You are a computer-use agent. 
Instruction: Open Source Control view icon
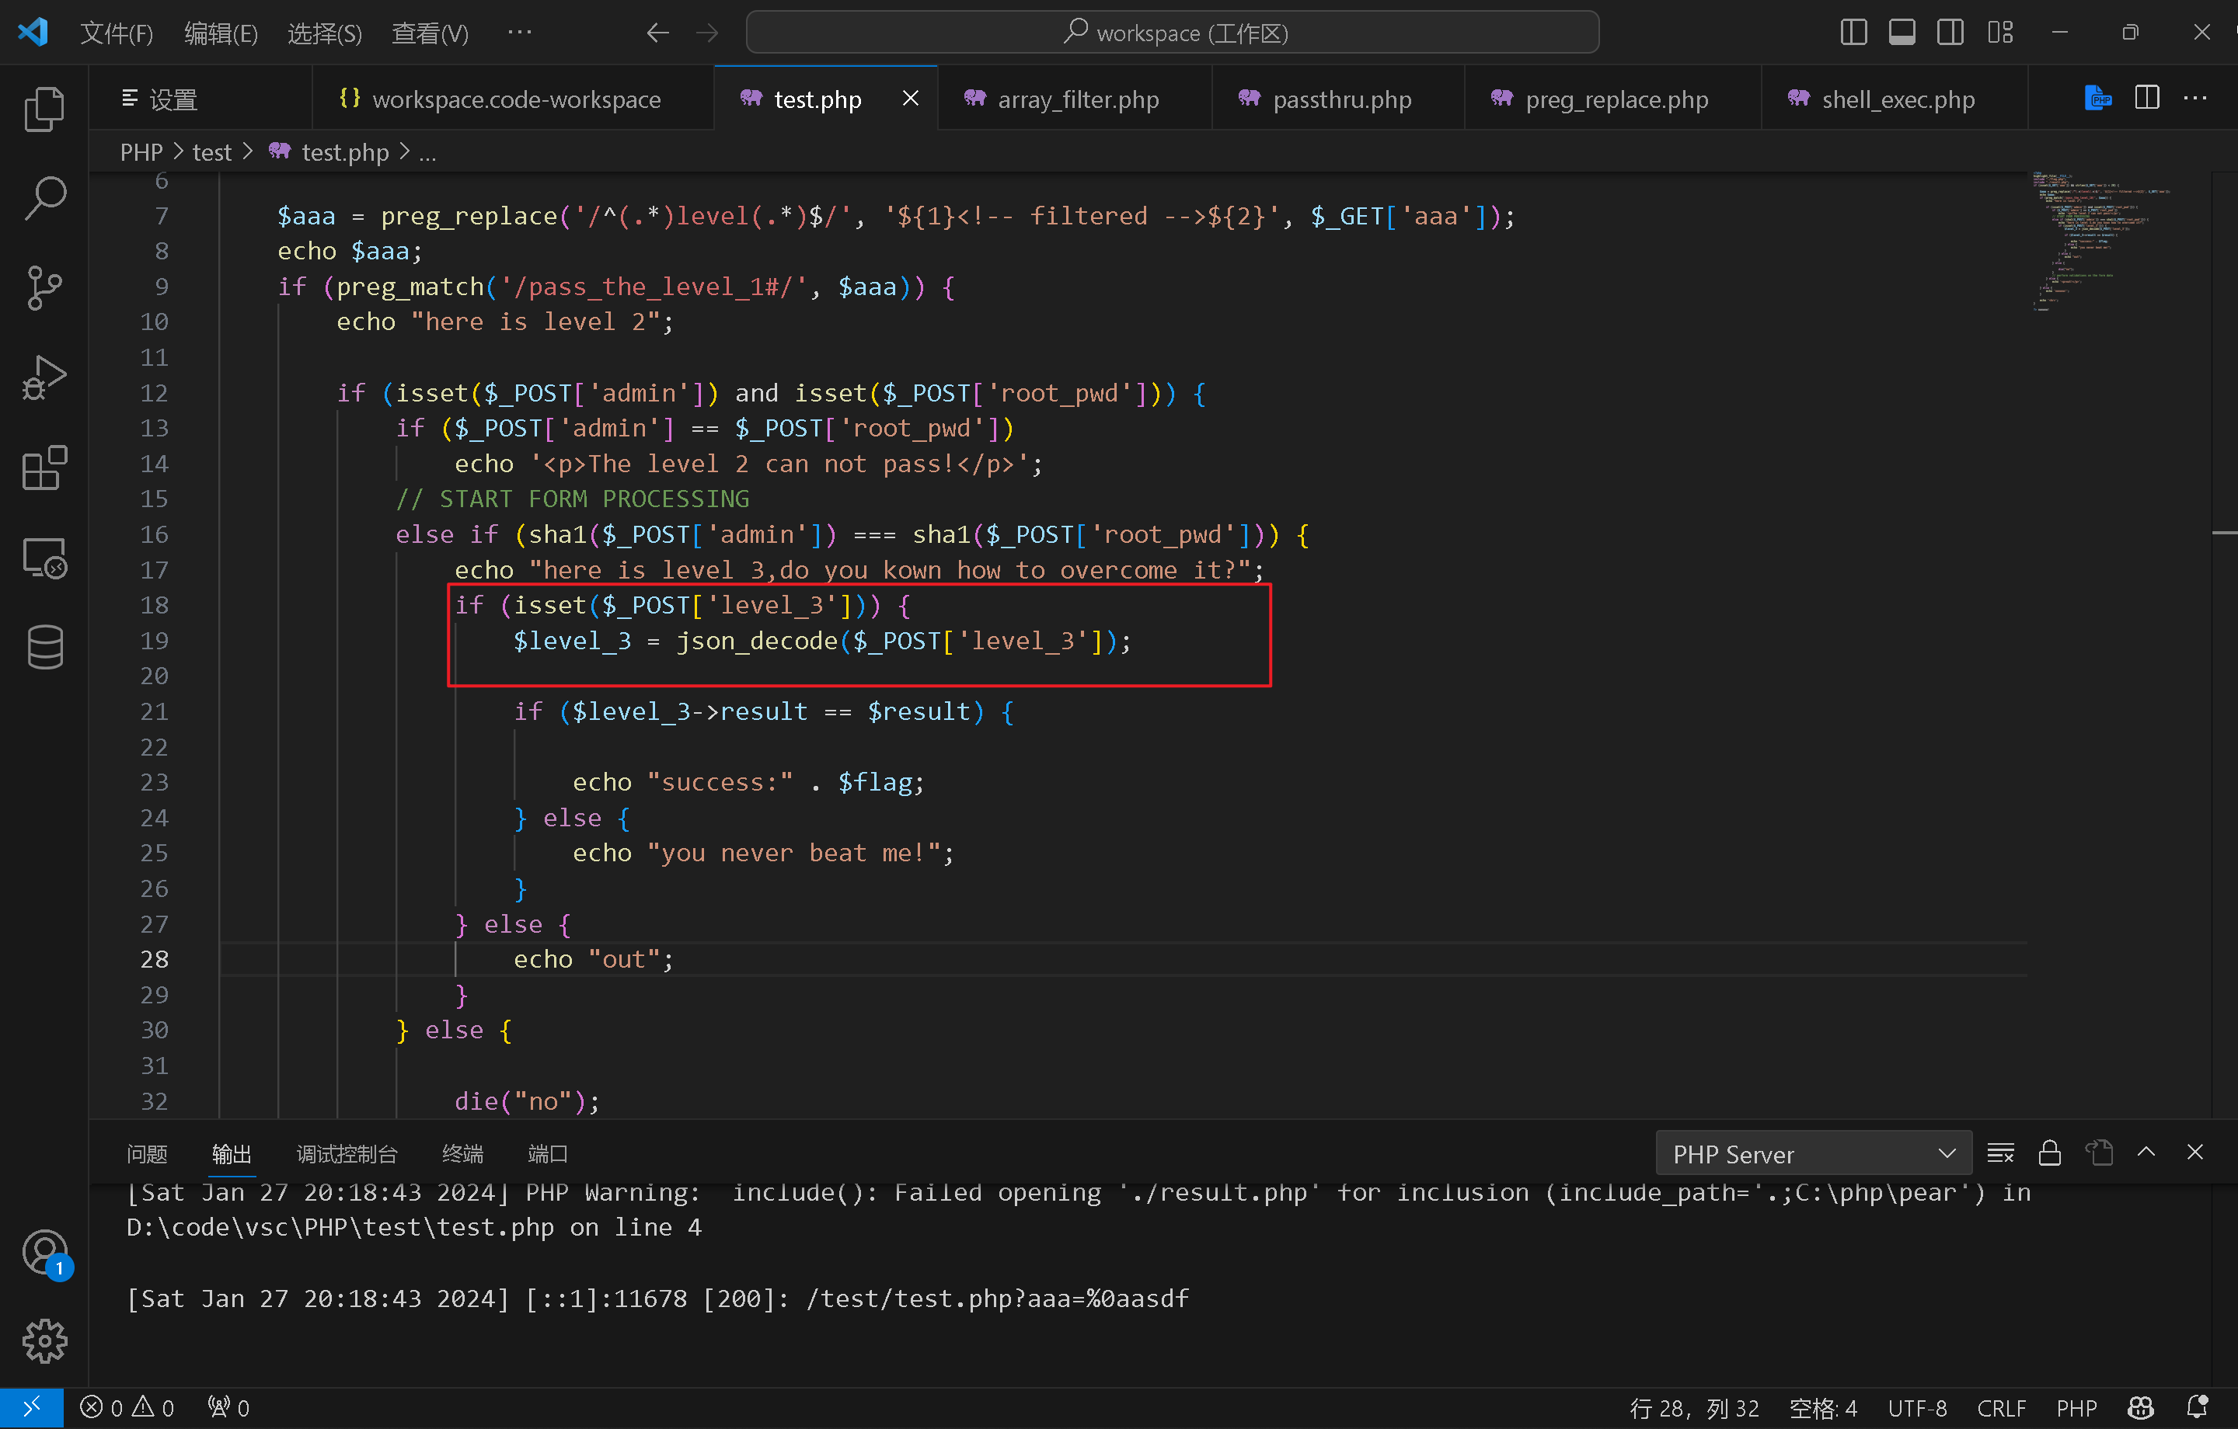tap(44, 288)
